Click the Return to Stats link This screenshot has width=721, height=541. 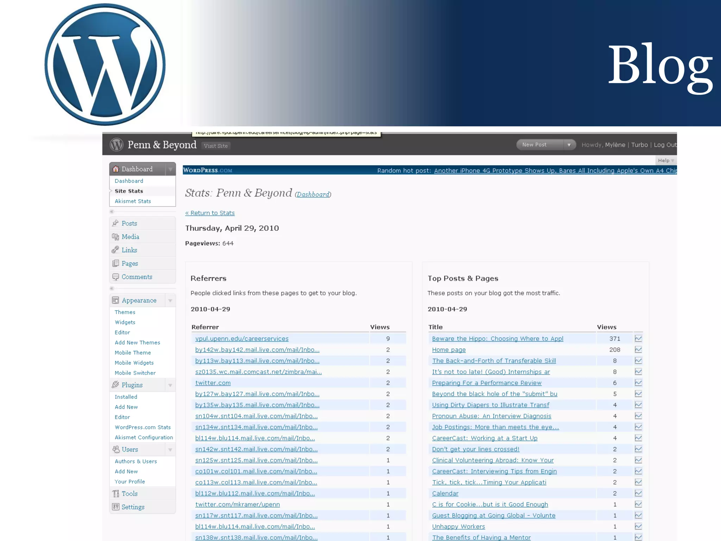[x=210, y=213]
